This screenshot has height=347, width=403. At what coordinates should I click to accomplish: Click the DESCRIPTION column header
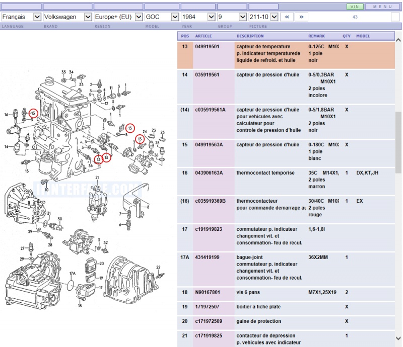(x=250, y=36)
